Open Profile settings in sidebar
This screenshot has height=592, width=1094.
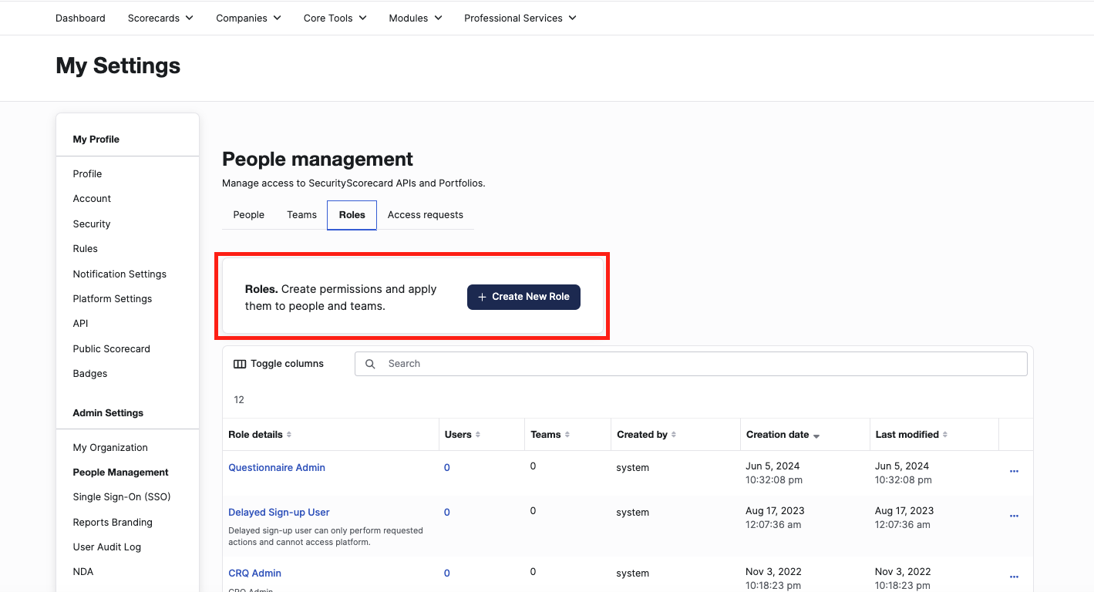(x=87, y=174)
